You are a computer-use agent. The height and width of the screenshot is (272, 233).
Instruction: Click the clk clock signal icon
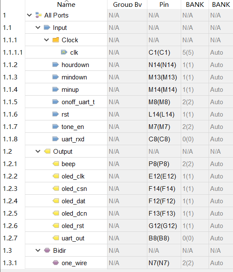pyautogui.click(x=64, y=52)
